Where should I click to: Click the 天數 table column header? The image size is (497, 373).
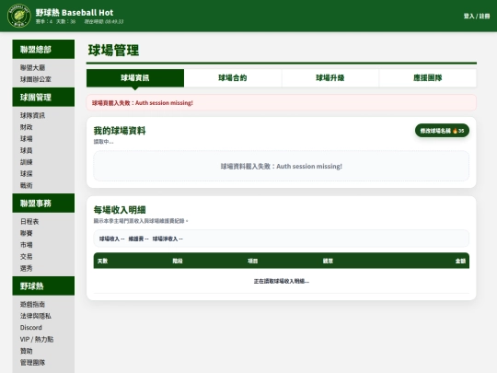(x=103, y=261)
